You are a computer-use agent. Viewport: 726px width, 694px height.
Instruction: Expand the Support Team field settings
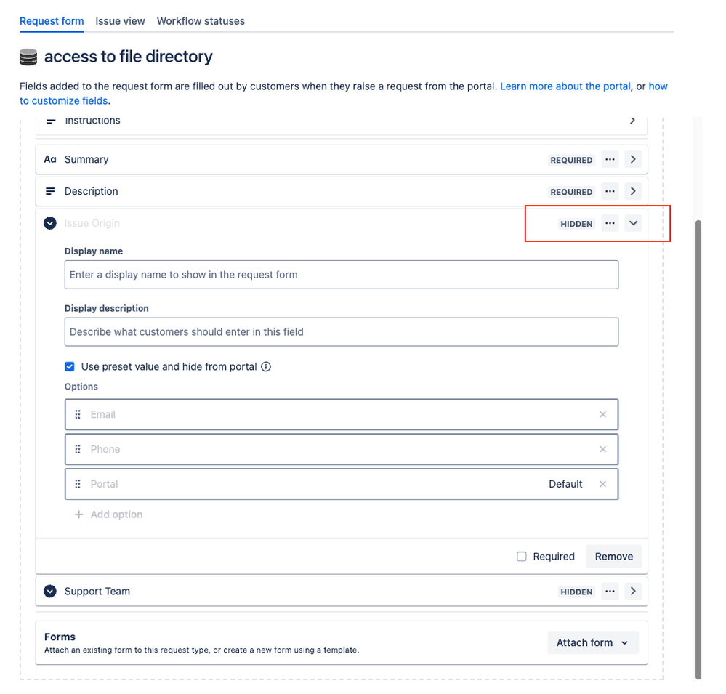coord(633,592)
